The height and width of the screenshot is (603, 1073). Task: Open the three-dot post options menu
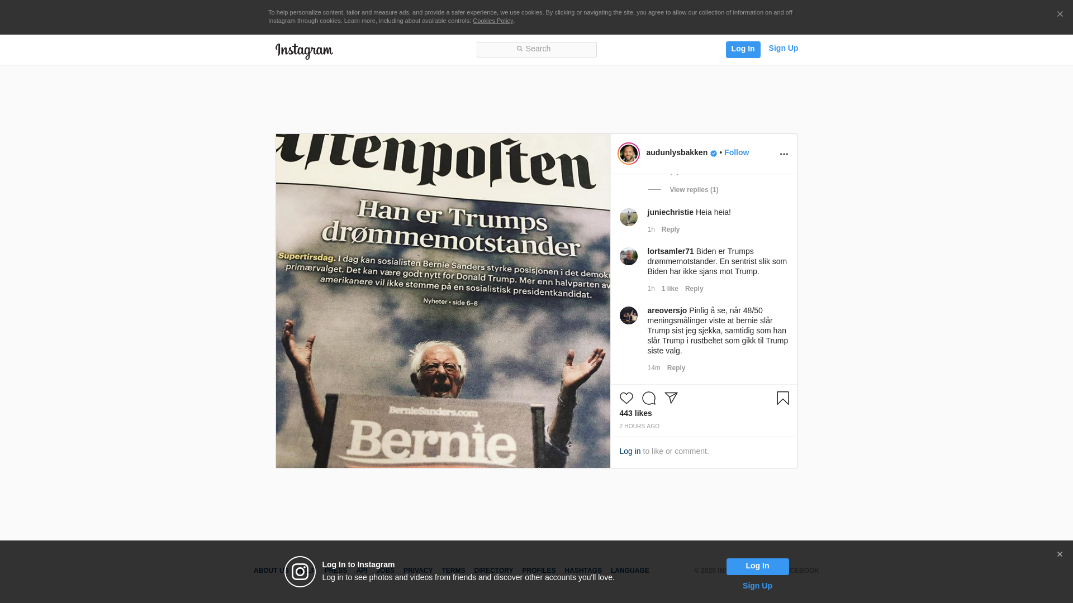pyautogui.click(x=784, y=154)
